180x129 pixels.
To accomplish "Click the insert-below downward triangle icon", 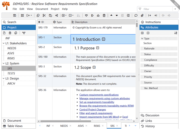I will point(86,15).
